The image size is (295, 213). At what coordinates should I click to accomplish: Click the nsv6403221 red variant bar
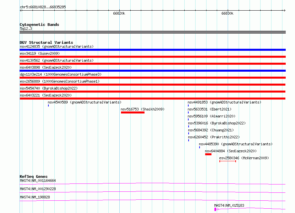tap(152, 99)
